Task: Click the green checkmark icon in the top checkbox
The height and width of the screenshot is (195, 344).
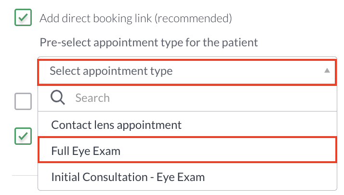Action: pyautogui.click(x=23, y=17)
